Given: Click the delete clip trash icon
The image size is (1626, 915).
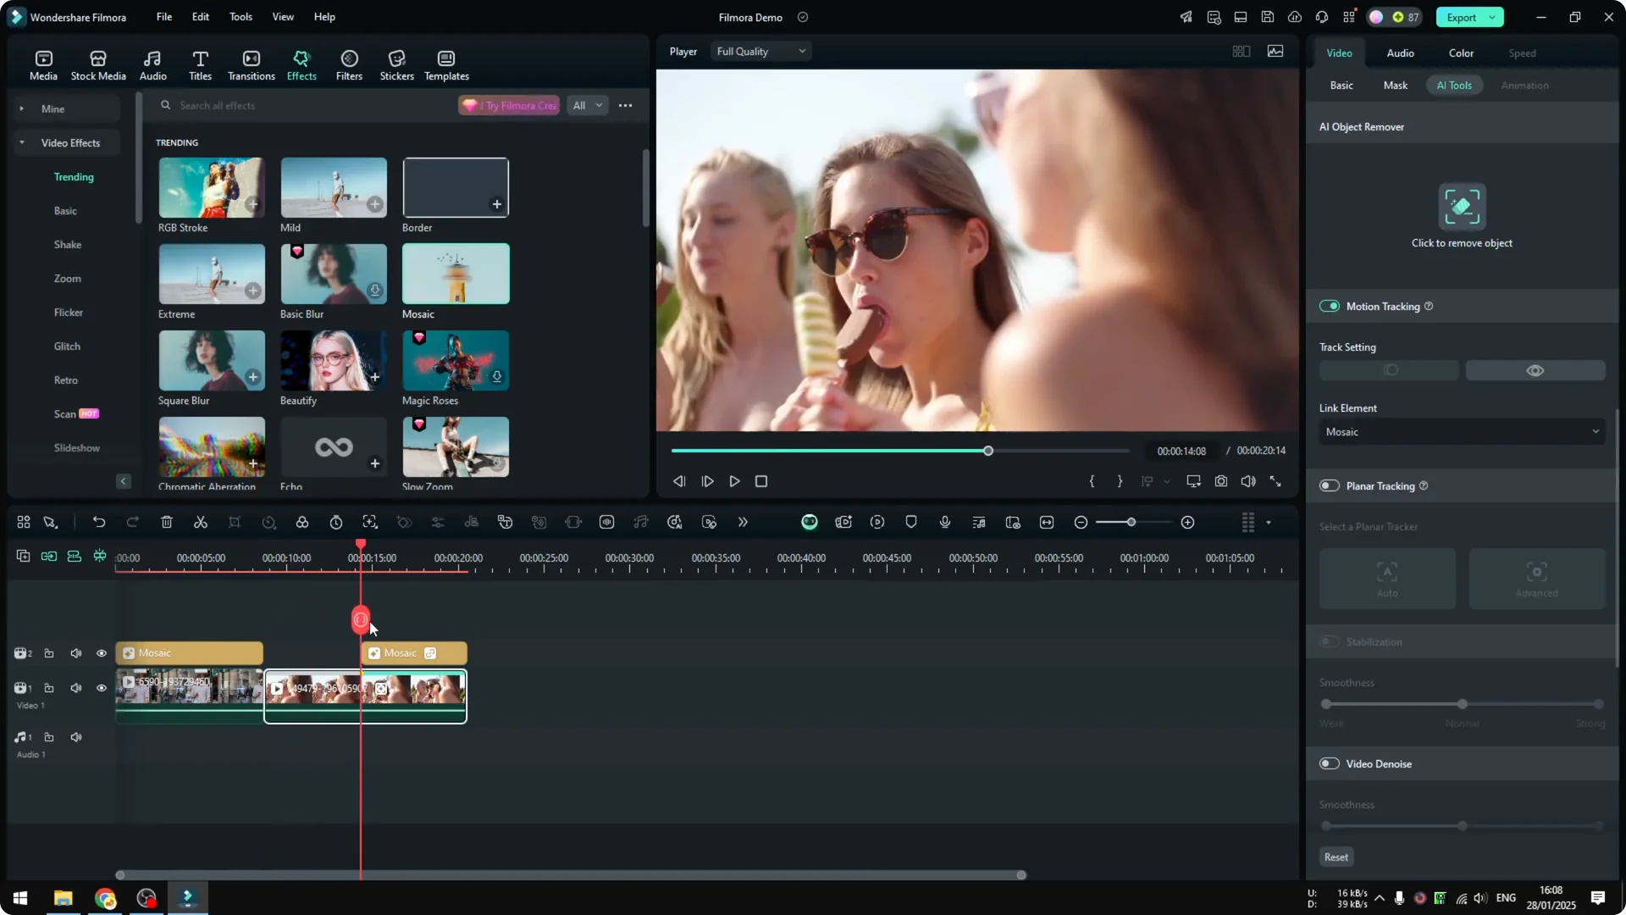Looking at the screenshot, I should (166, 522).
